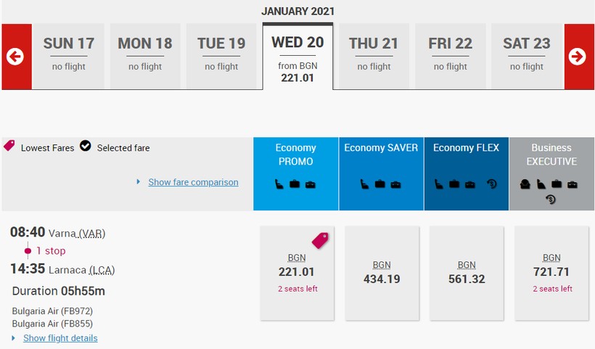Go to the previous week with left arrow
Viewport: 595px width, 349px height.
pos(16,57)
